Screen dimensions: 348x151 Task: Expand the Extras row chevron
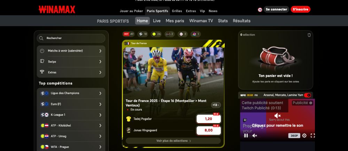[x=100, y=72]
